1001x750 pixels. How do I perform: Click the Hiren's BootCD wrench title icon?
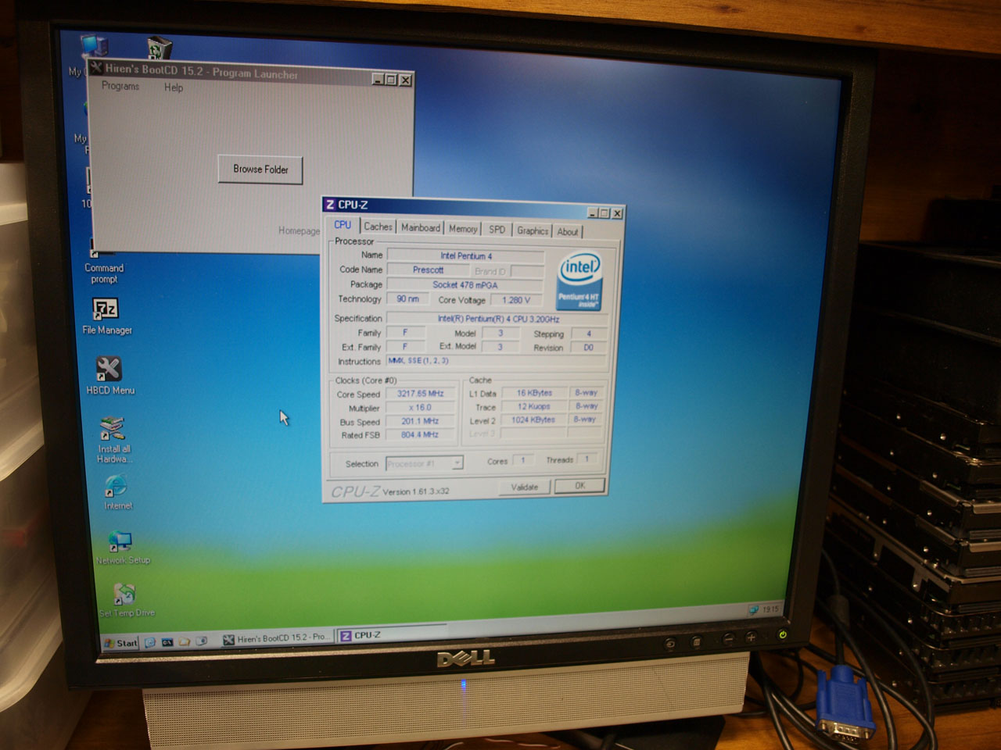tap(97, 68)
